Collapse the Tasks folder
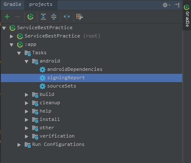Image resolution: width=191 pixels, height=163 pixels. click(19, 53)
